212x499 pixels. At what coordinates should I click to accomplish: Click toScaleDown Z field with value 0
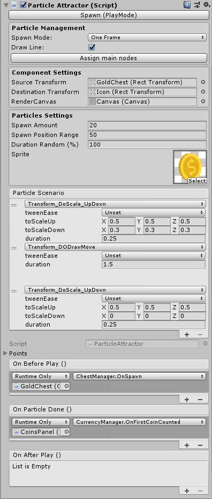tap(192, 316)
